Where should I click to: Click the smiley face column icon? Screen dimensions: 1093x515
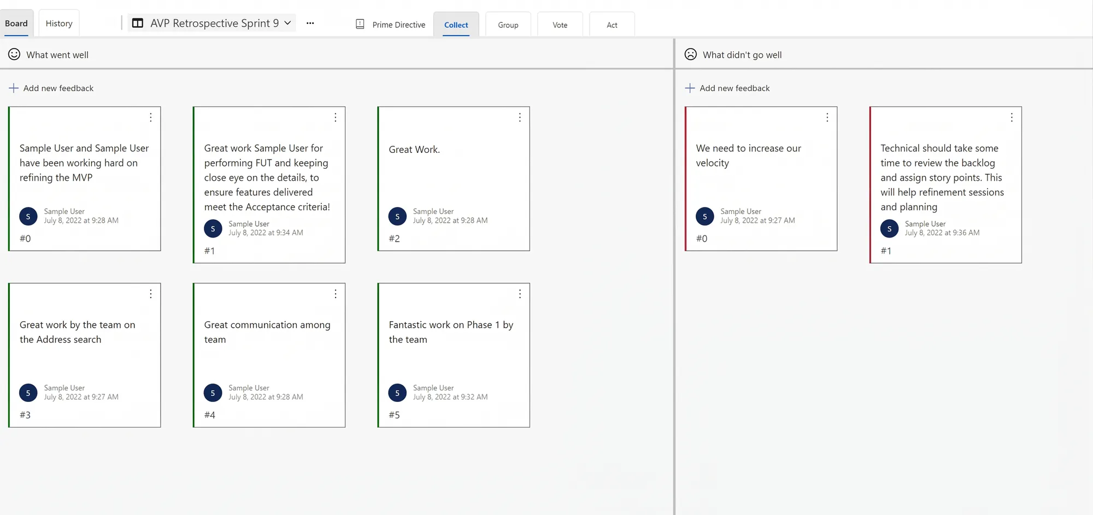point(14,54)
